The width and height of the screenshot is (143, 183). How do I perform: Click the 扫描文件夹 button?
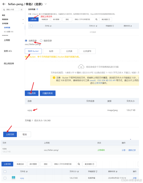[x=48, y=93]
